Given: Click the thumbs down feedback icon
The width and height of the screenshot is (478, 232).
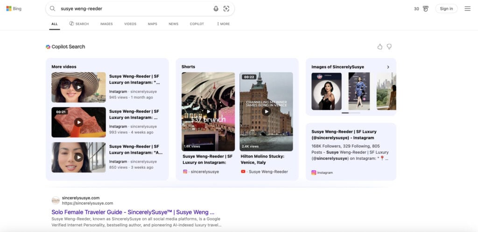Looking at the screenshot, I should point(389,47).
